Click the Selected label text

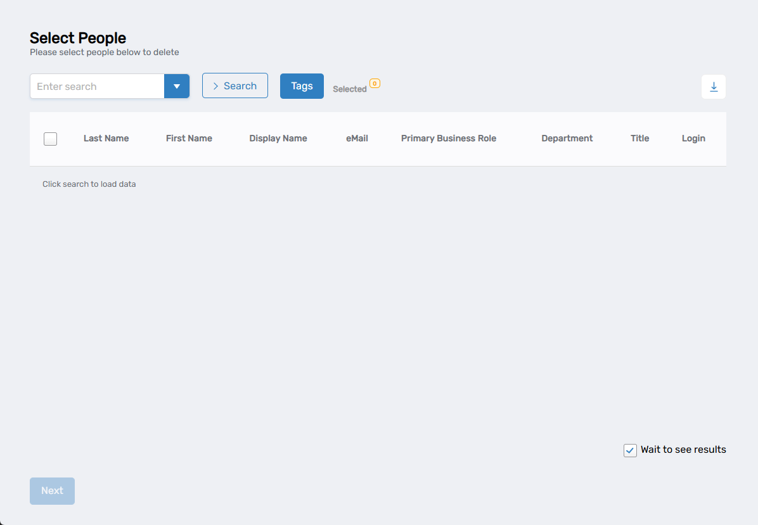[349, 89]
